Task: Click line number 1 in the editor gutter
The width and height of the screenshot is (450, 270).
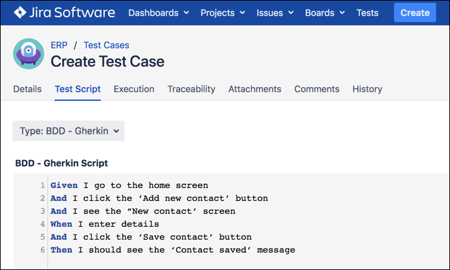Action: pos(43,185)
